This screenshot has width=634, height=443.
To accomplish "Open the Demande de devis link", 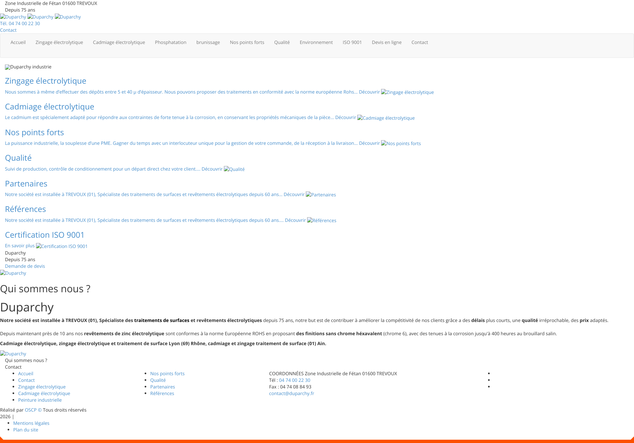I will pos(25,266).
